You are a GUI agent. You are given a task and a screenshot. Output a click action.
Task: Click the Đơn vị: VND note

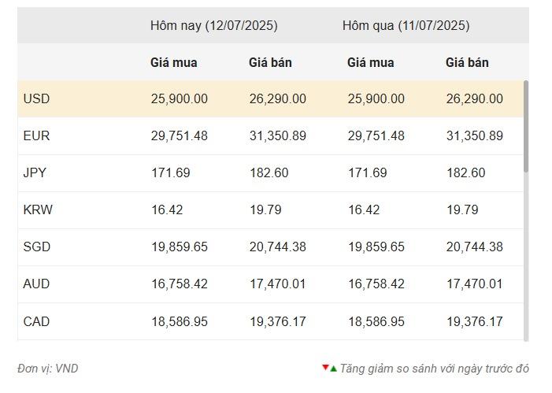click(47, 369)
